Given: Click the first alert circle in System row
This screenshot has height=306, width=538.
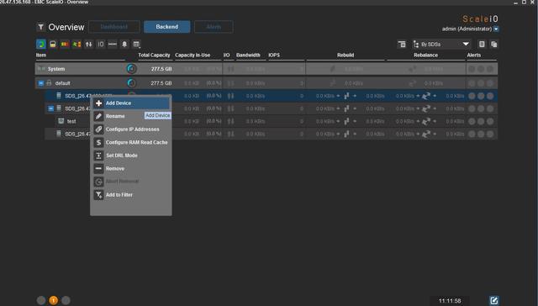Looking at the screenshot, I should pos(472,69).
